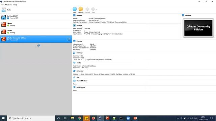
Task: Click the Start arrow icon
Action: (93, 9)
